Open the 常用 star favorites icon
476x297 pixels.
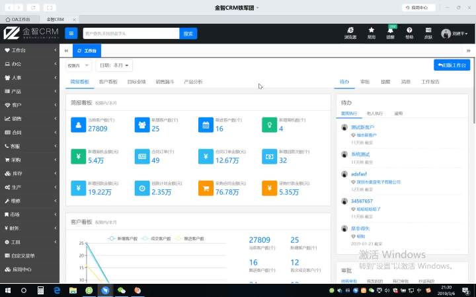pos(372,33)
